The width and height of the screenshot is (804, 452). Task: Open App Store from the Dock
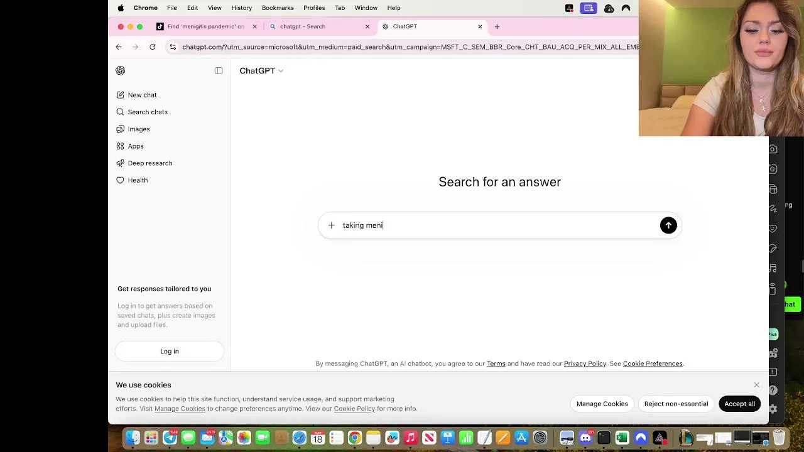coord(521,438)
